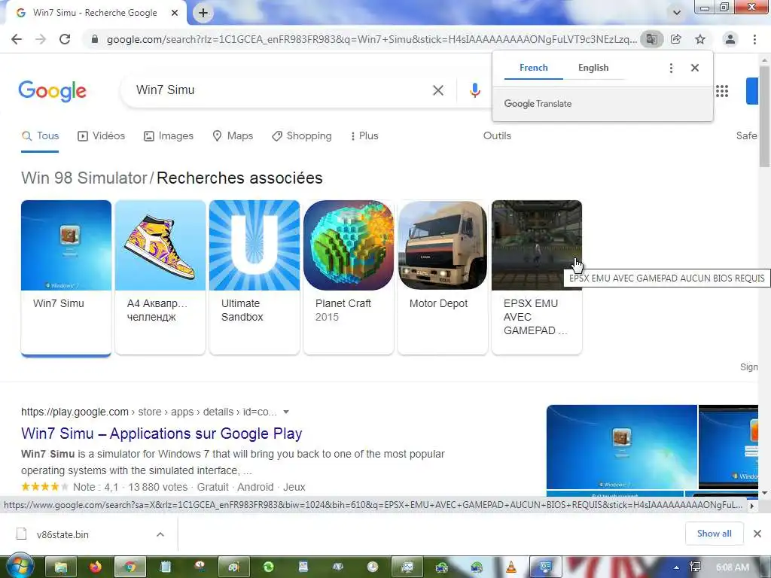
Task: Click Show all downloads
Action: point(714,534)
